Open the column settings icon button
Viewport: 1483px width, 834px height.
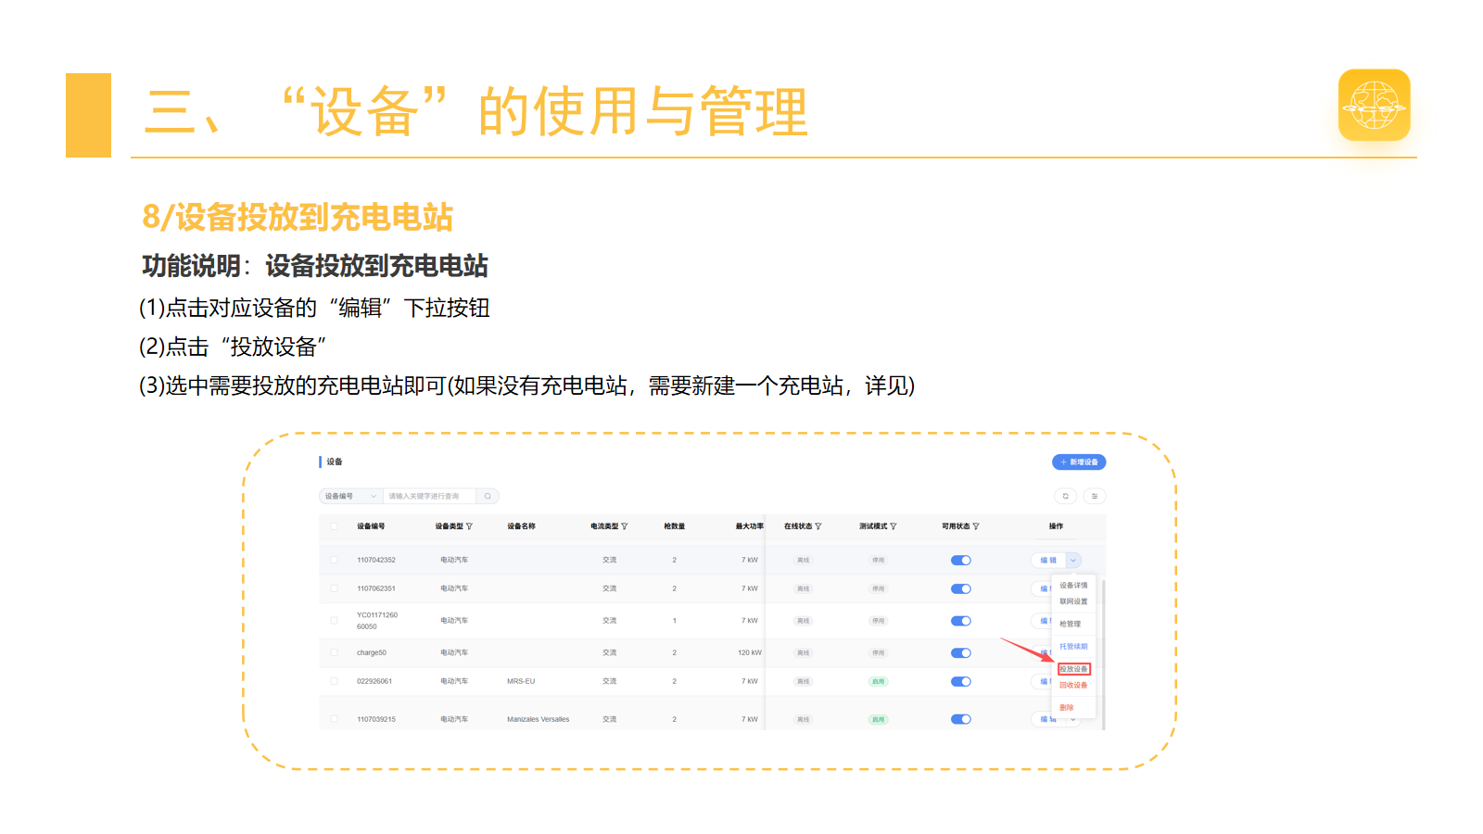[1095, 496]
